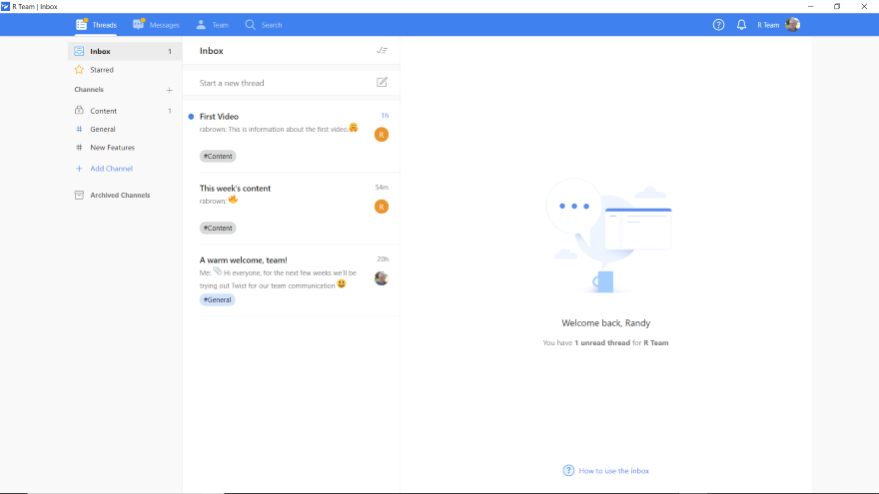This screenshot has width=879, height=494.
Task: Open the Team tab
Action: click(212, 25)
